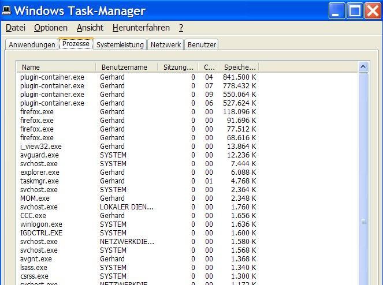Open the Datei menu
This screenshot has width=383, height=285.
click(x=16, y=28)
